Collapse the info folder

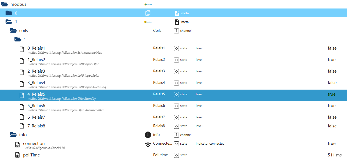13,135
